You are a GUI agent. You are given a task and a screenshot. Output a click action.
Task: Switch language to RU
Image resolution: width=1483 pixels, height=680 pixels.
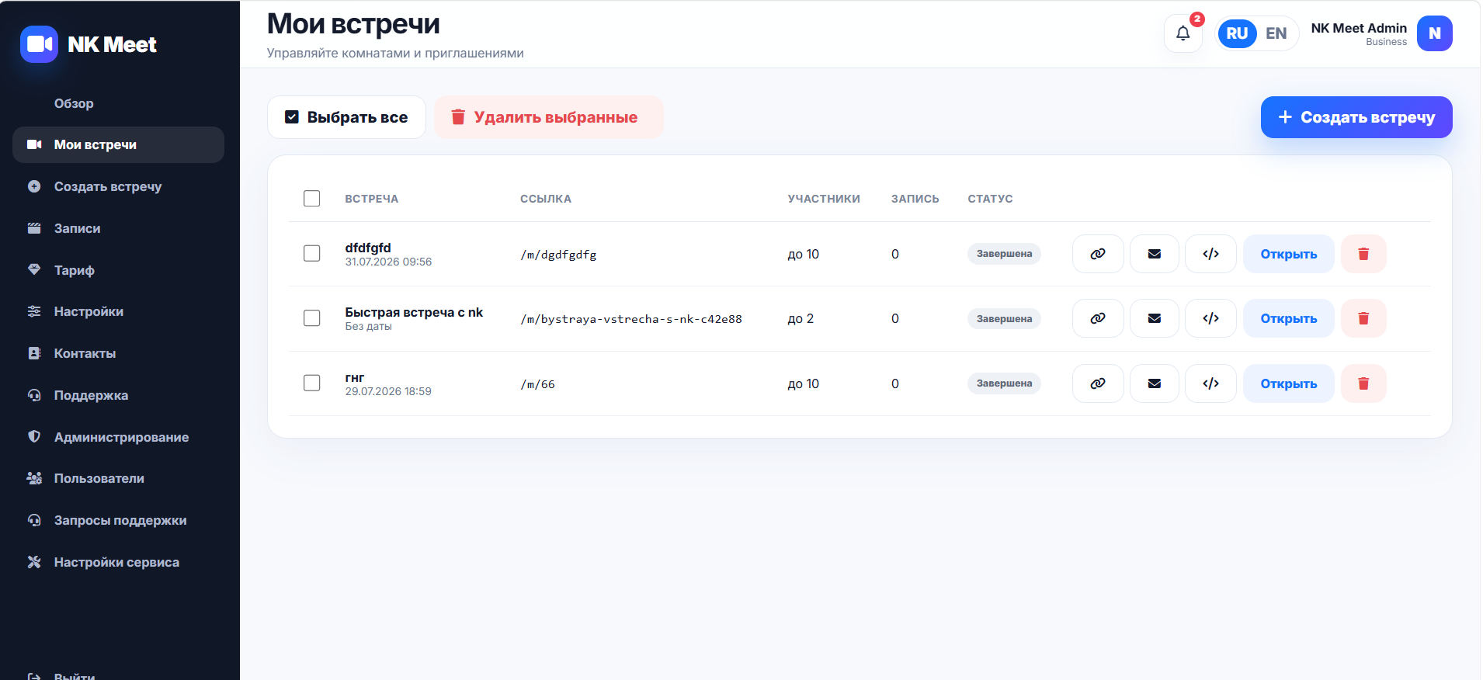click(x=1237, y=33)
